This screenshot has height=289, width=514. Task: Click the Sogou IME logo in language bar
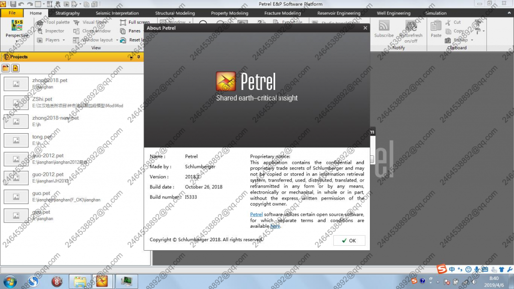coord(442,269)
